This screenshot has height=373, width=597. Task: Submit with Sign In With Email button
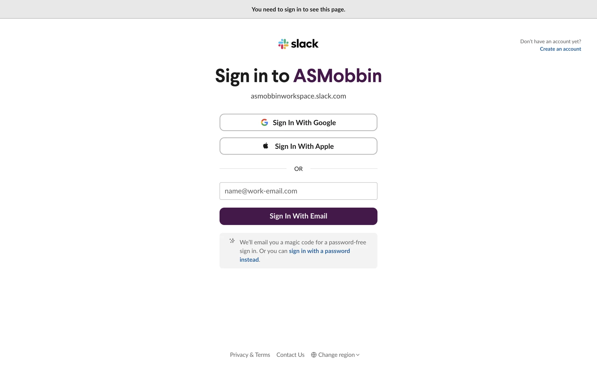tap(298, 216)
